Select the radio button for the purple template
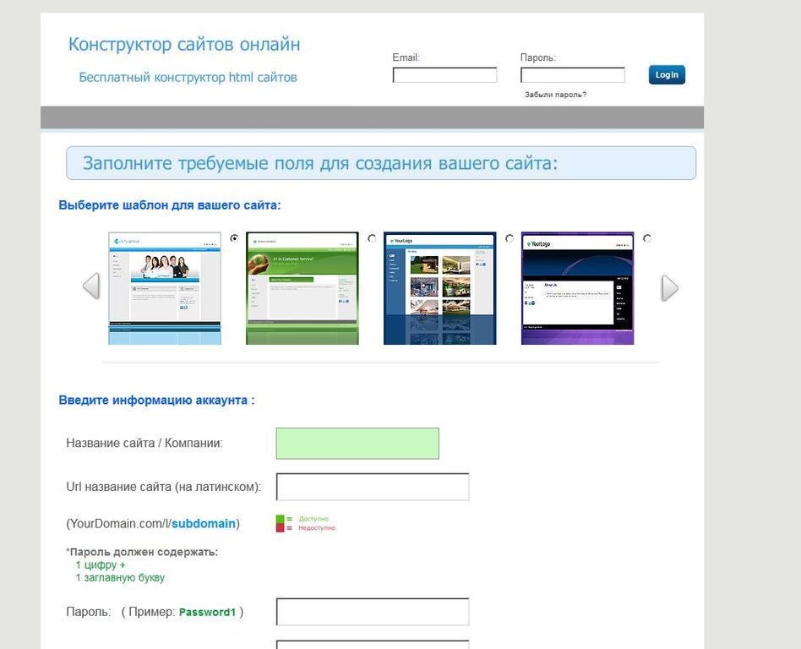Image resolution: width=801 pixels, height=649 pixels. click(x=647, y=238)
